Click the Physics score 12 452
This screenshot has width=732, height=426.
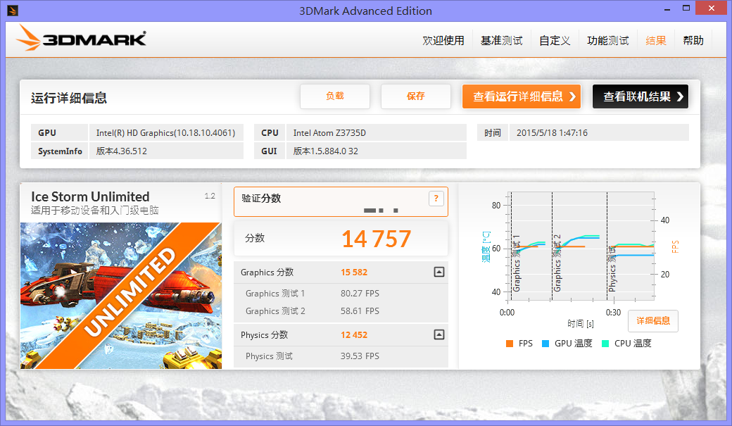(x=354, y=335)
